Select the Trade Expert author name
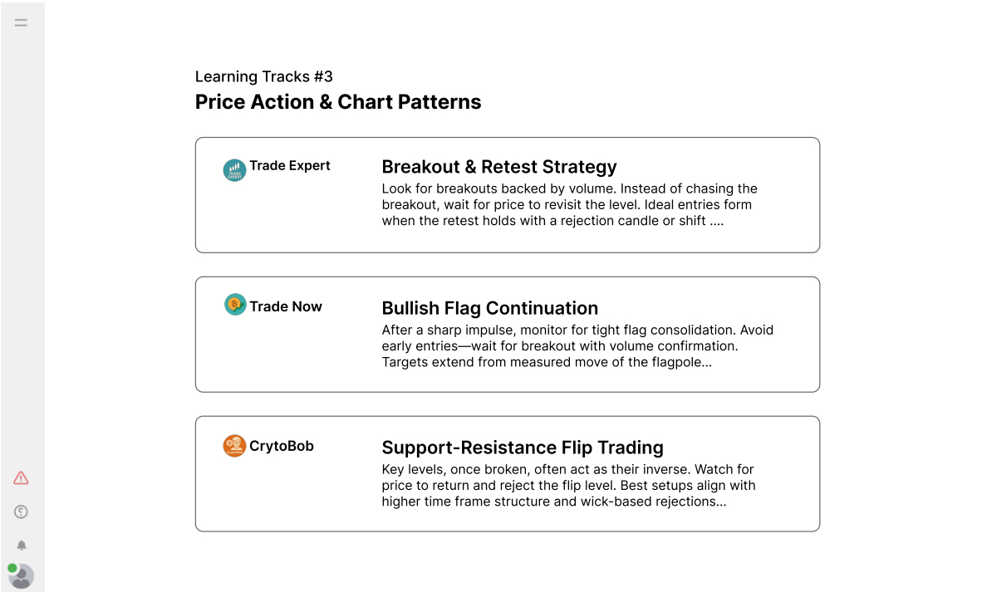The width and height of the screenshot is (982, 592). (x=289, y=166)
